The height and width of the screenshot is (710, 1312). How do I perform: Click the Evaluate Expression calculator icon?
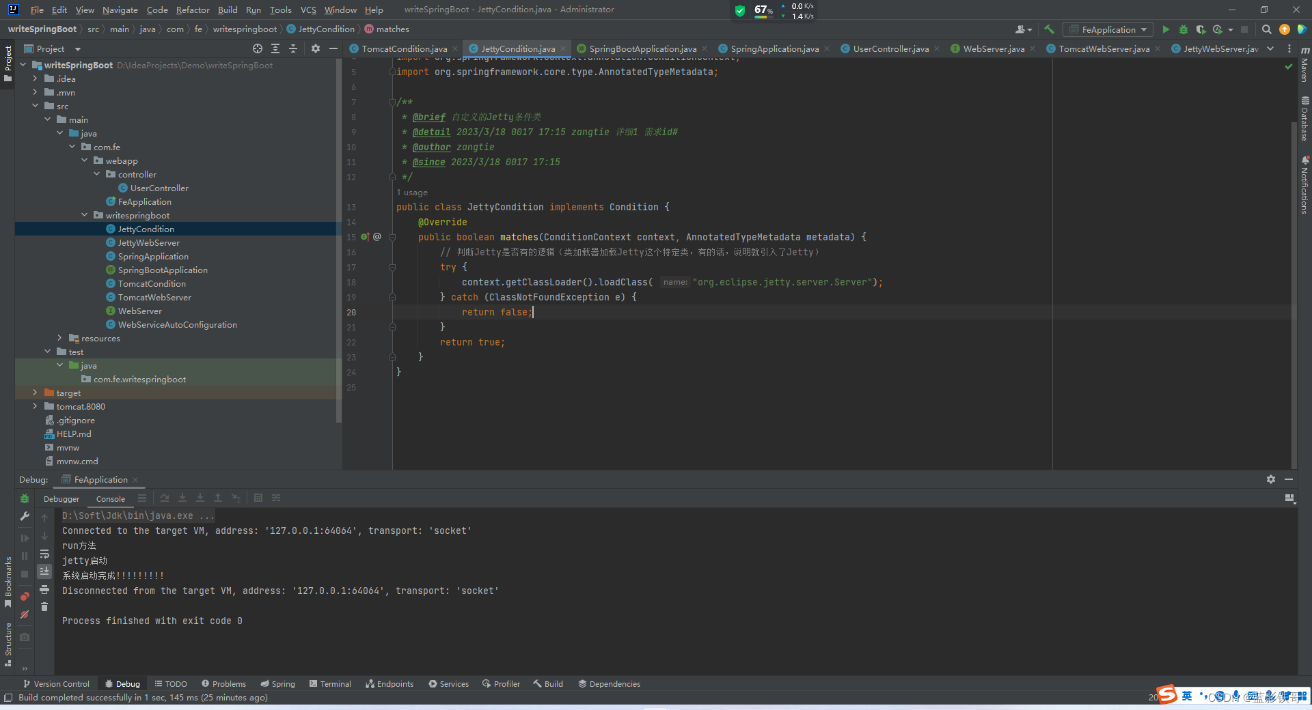point(258,498)
